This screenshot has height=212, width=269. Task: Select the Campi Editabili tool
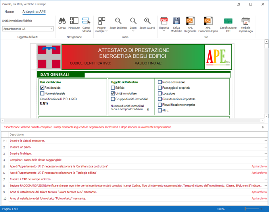click(x=86, y=24)
